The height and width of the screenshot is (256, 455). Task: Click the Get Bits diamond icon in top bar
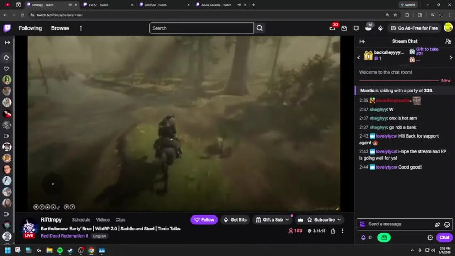coord(380,28)
